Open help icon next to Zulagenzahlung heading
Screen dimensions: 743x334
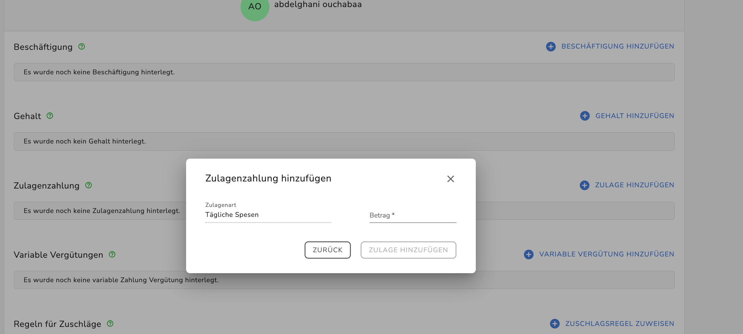point(89,185)
